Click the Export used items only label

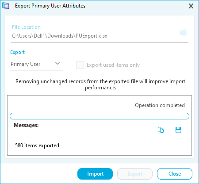(x=113, y=65)
